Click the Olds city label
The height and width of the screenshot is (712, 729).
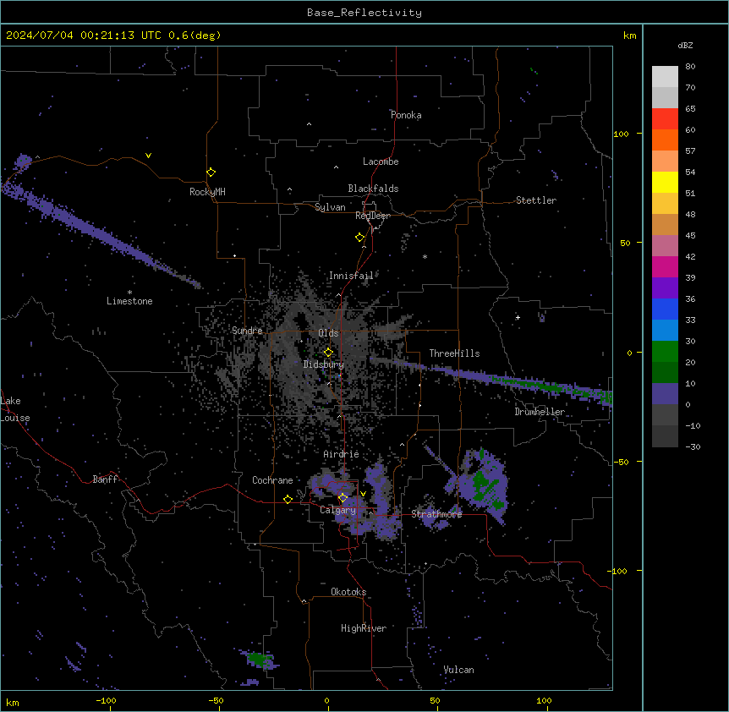pos(328,333)
